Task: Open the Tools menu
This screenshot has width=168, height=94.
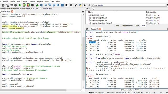Action: pos(47,1)
